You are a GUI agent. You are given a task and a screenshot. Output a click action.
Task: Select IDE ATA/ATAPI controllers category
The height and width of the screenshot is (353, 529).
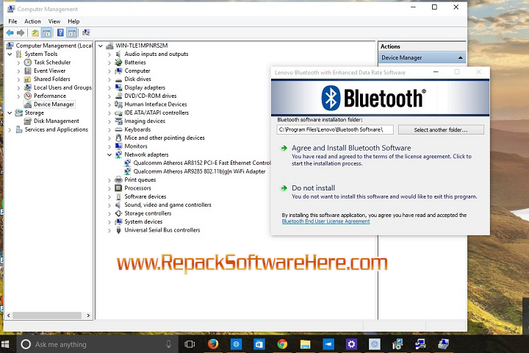click(x=156, y=113)
